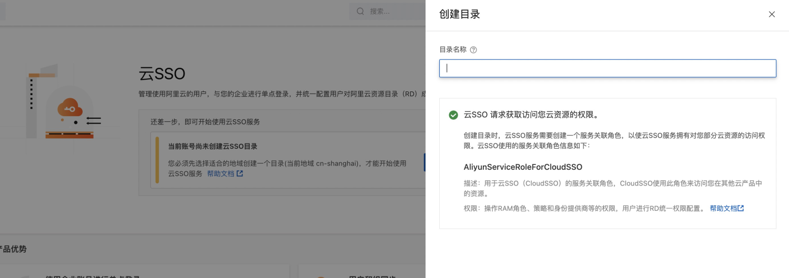The width and height of the screenshot is (789, 278).
Task: Close the 创建目录 panel
Action: (772, 14)
